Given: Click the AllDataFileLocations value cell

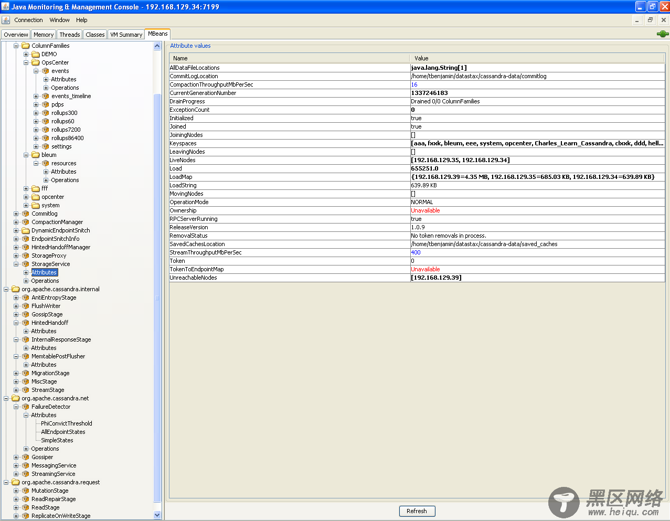Looking at the screenshot, I should tap(537, 68).
